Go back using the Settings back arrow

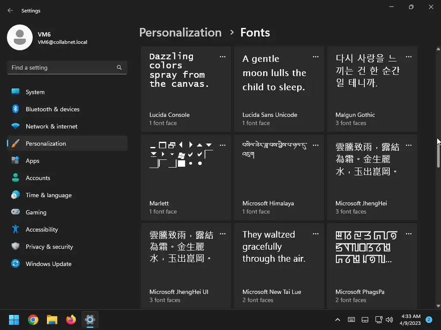pos(10,10)
